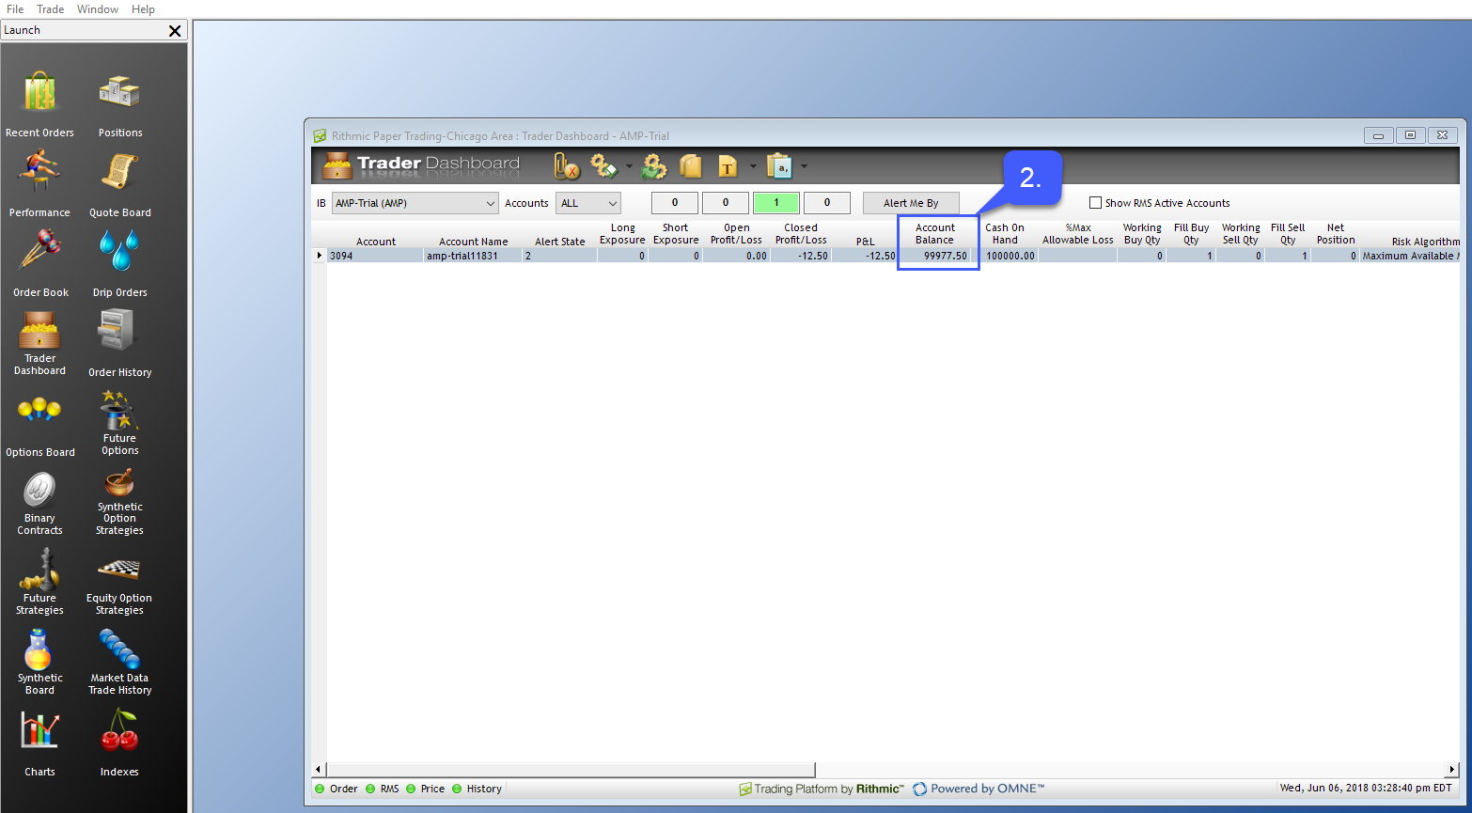Click the gears refresh toolbar icon
1472x813 pixels.
[654, 166]
